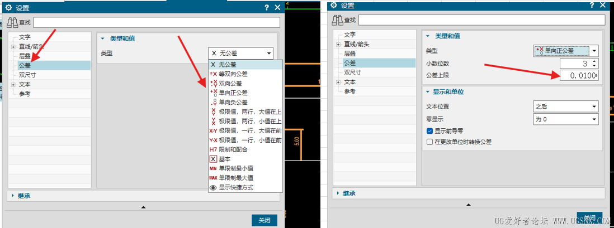The height and width of the screenshot is (228, 614).
Task: Choose 单向正公差 in the dropdown list
Action: 245,93
